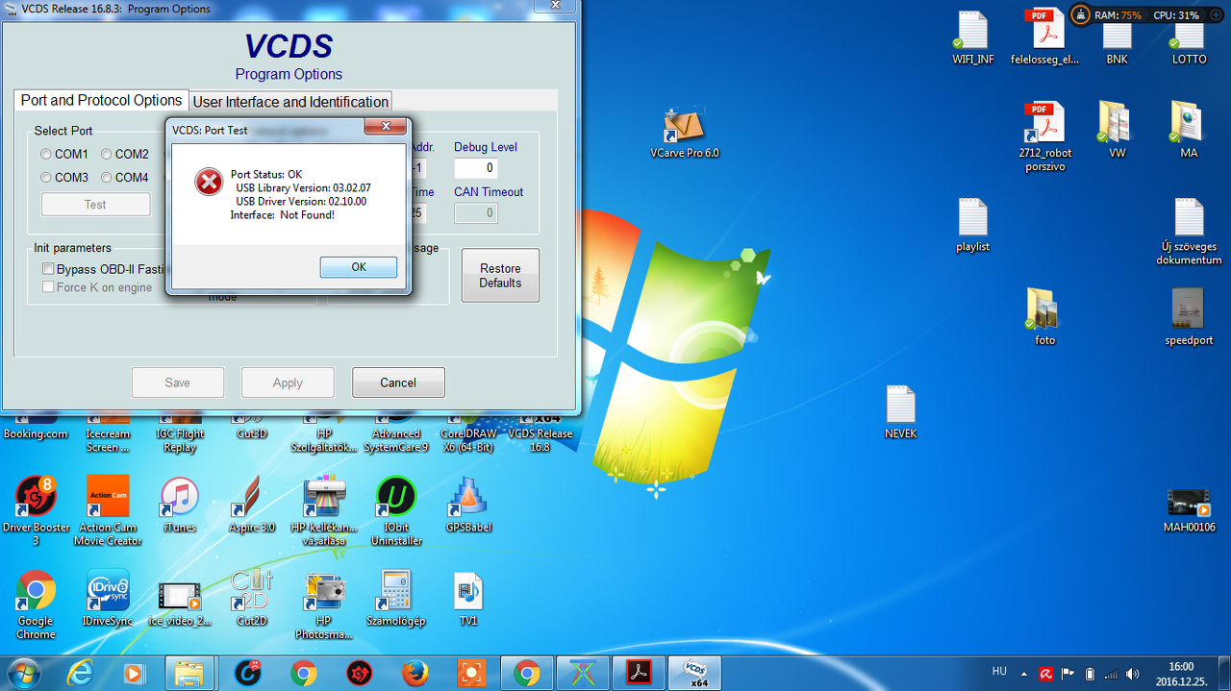This screenshot has width=1231, height=691.
Task: Select the speedport desktop file
Action: point(1190,317)
